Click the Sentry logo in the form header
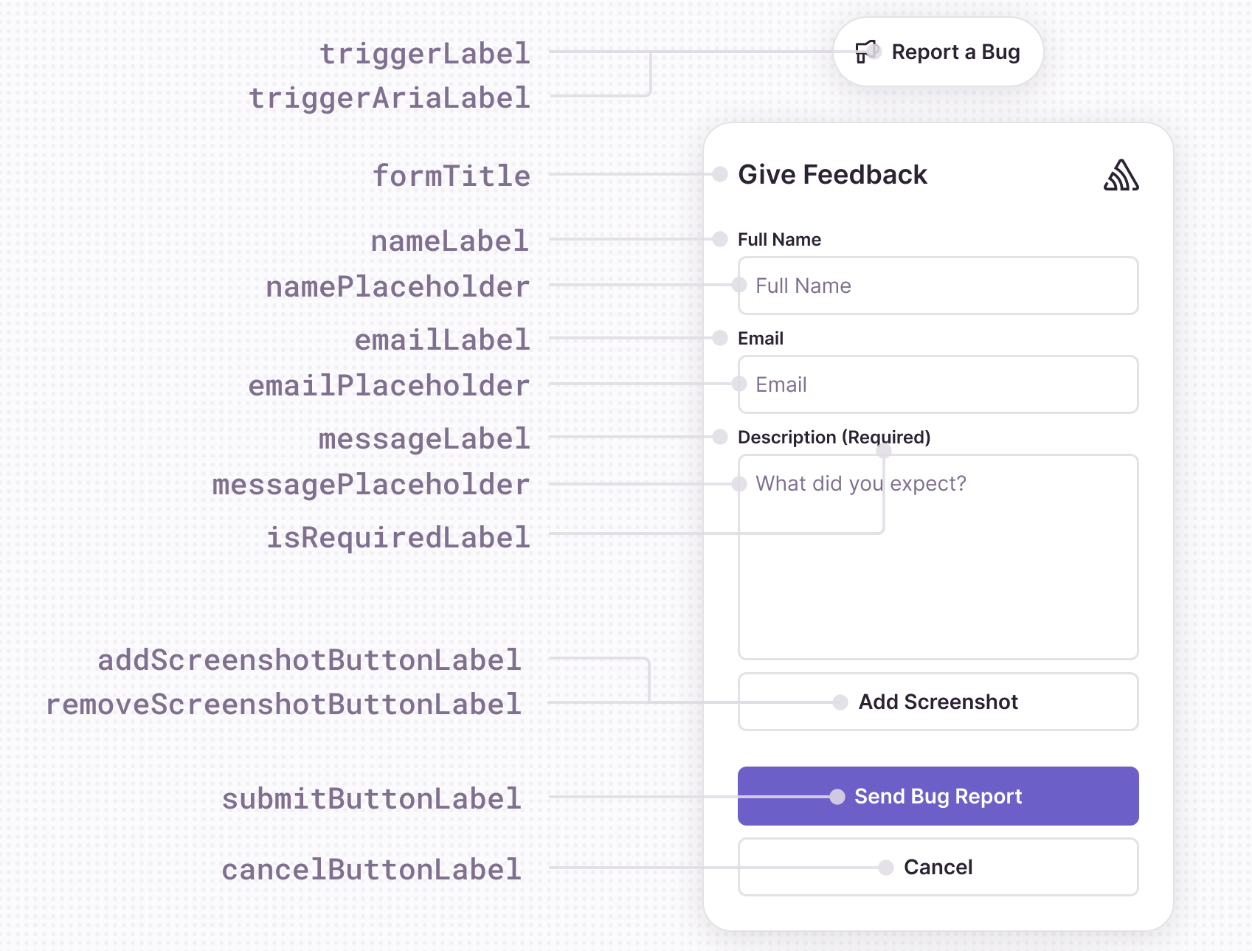Screen dimensions: 1252x951 (1120, 176)
